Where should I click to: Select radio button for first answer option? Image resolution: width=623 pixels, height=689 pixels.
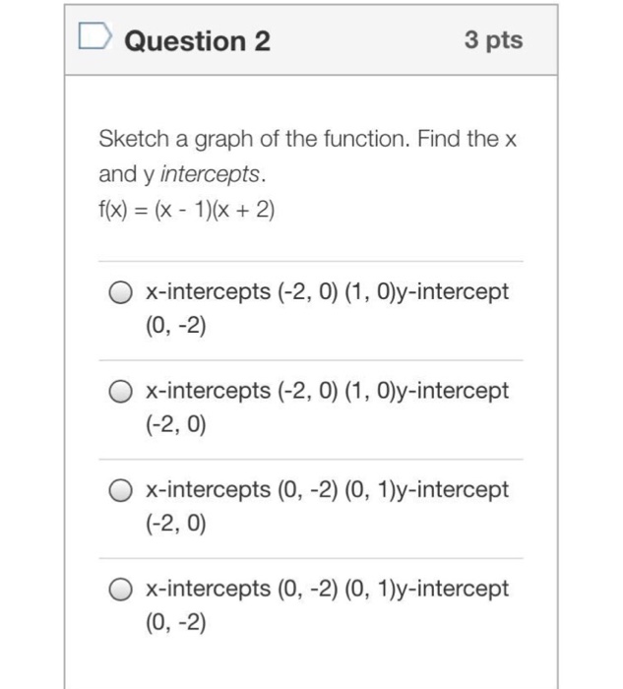click(120, 292)
